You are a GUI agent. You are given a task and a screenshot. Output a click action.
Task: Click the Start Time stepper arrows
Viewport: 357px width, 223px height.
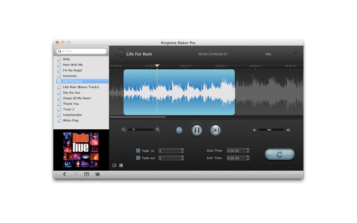point(248,151)
